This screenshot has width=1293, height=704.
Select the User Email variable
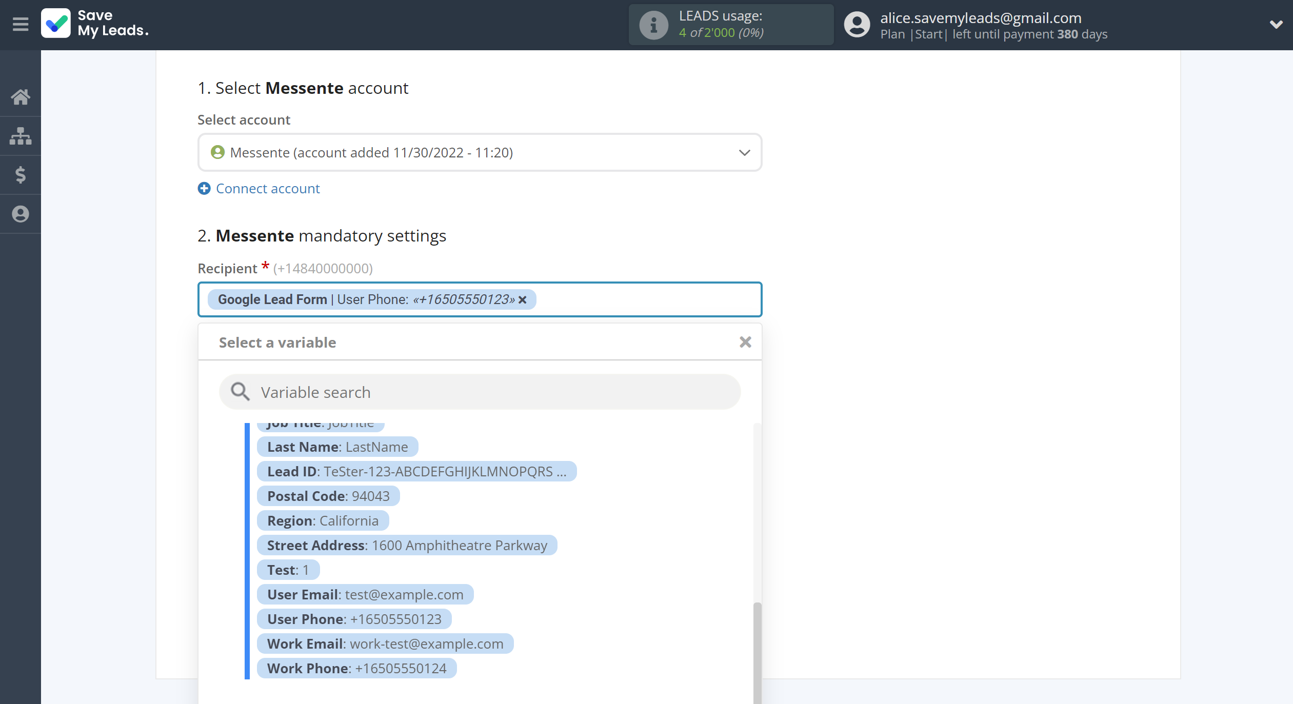tap(365, 594)
